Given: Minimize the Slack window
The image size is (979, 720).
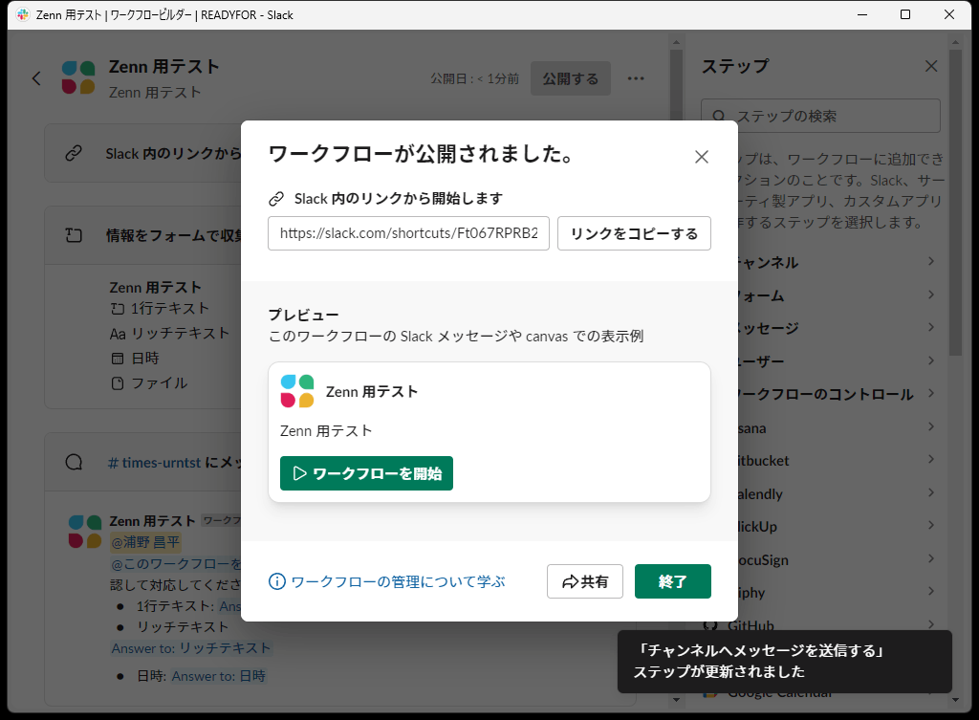Looking at the screenshot, I should tap(862, 14).
